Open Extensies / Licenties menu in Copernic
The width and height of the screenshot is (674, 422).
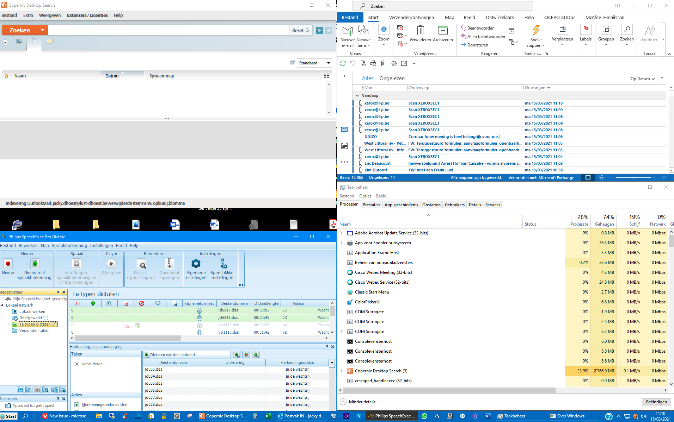pyautogui.click(x=87, y=15)
